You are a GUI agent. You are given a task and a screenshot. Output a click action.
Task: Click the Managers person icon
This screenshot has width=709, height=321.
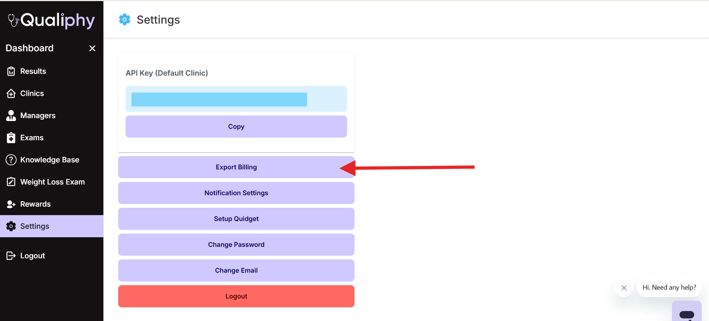(x=11, y=115)
